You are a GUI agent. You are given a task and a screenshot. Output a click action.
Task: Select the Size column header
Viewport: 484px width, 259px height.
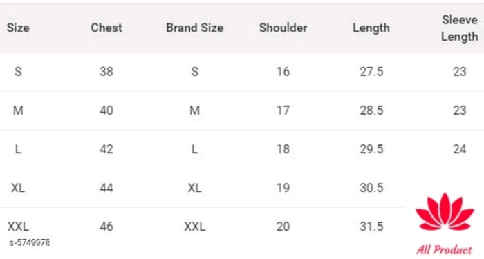pyautogui.click(x=18, y=28)
